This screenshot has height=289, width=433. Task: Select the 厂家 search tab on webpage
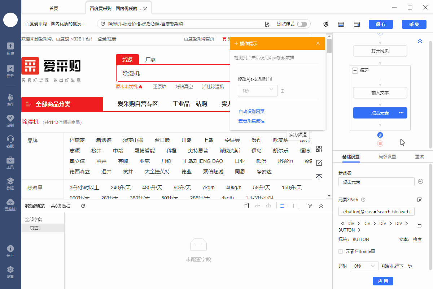pos(150,60)
